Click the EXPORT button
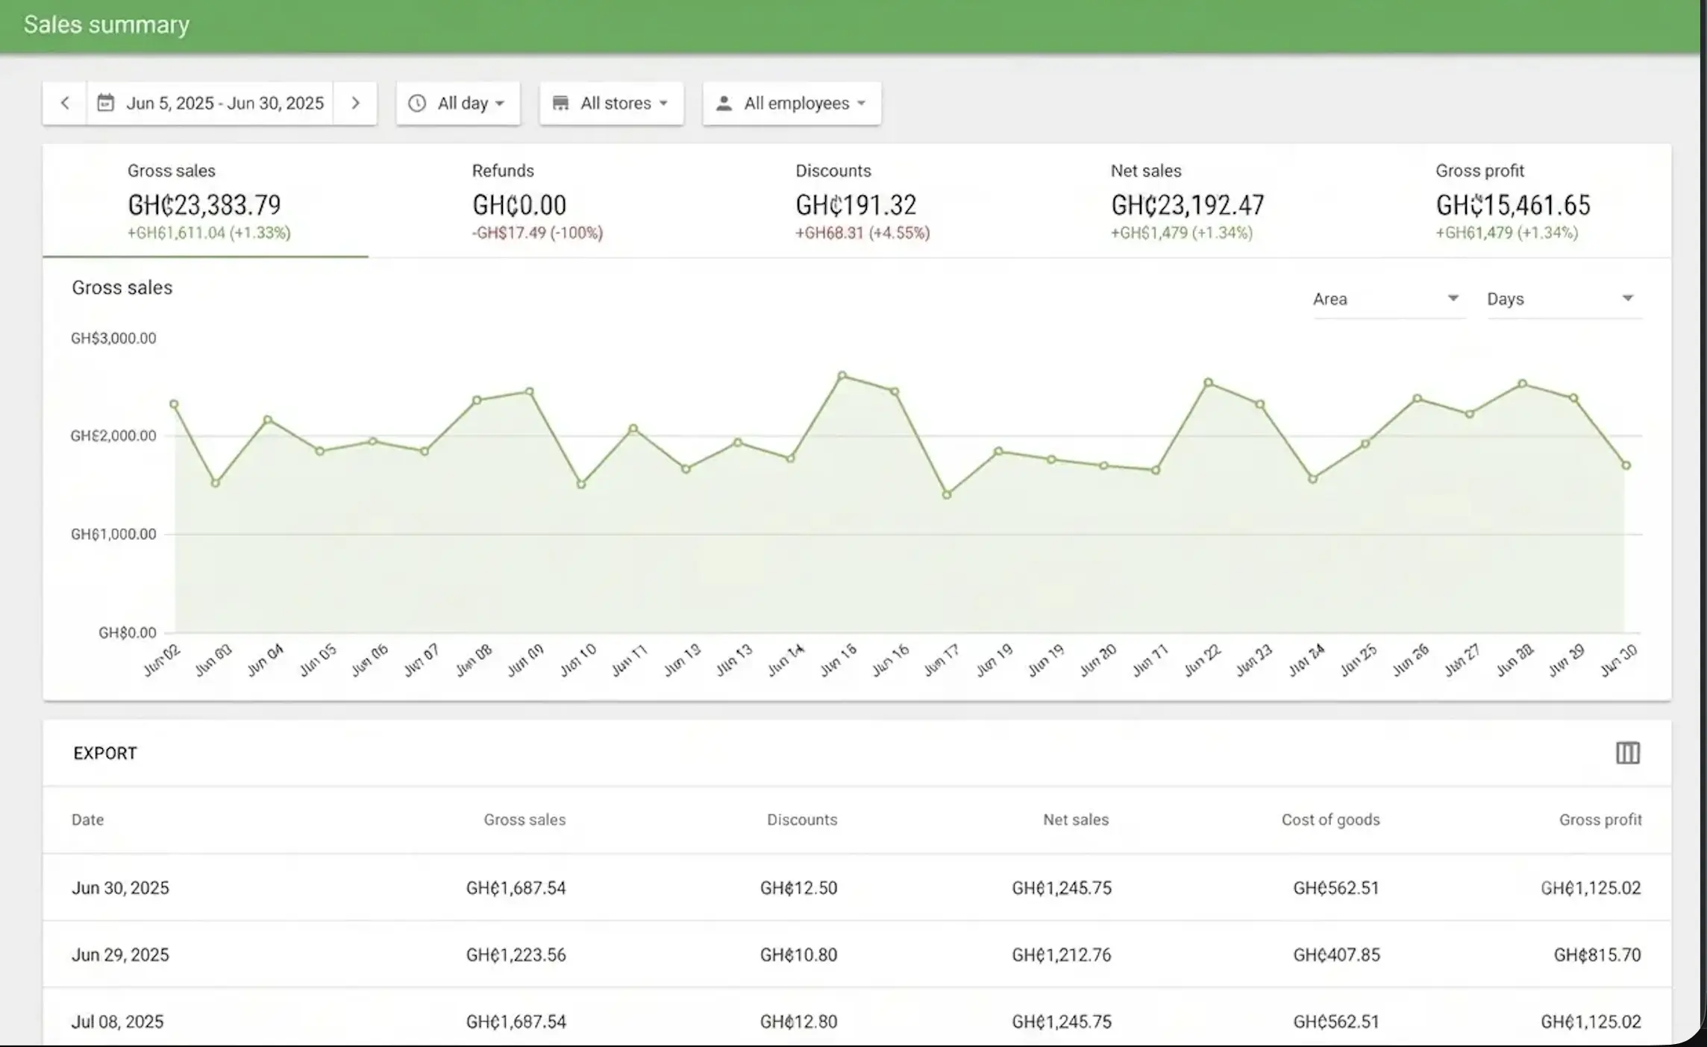Image resolution: width=1707 pixels, height=1047 pixels. coord(105,753)
